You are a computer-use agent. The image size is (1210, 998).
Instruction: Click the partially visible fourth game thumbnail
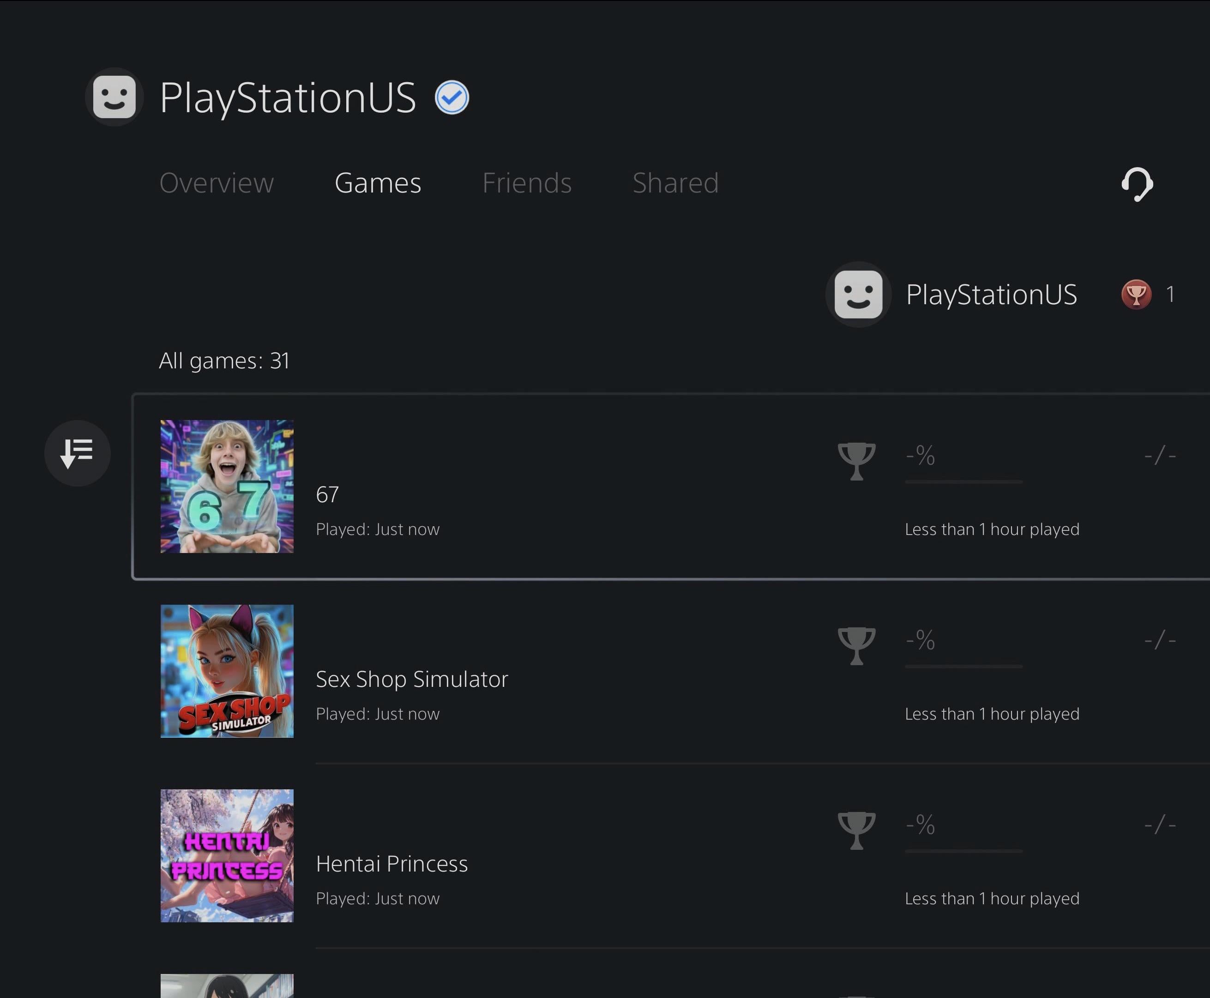(227, 986)
